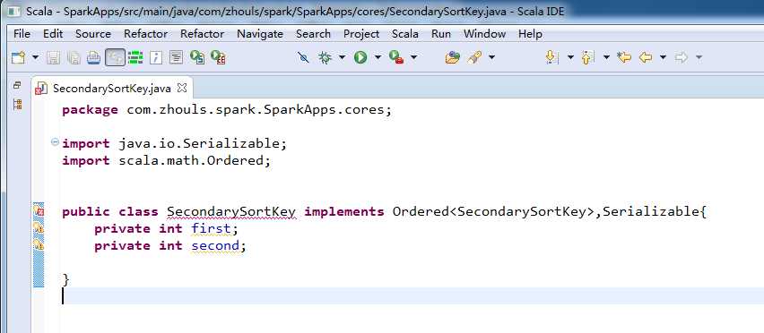Open the Debug configurations dropdown arrow

coord(342,58)
